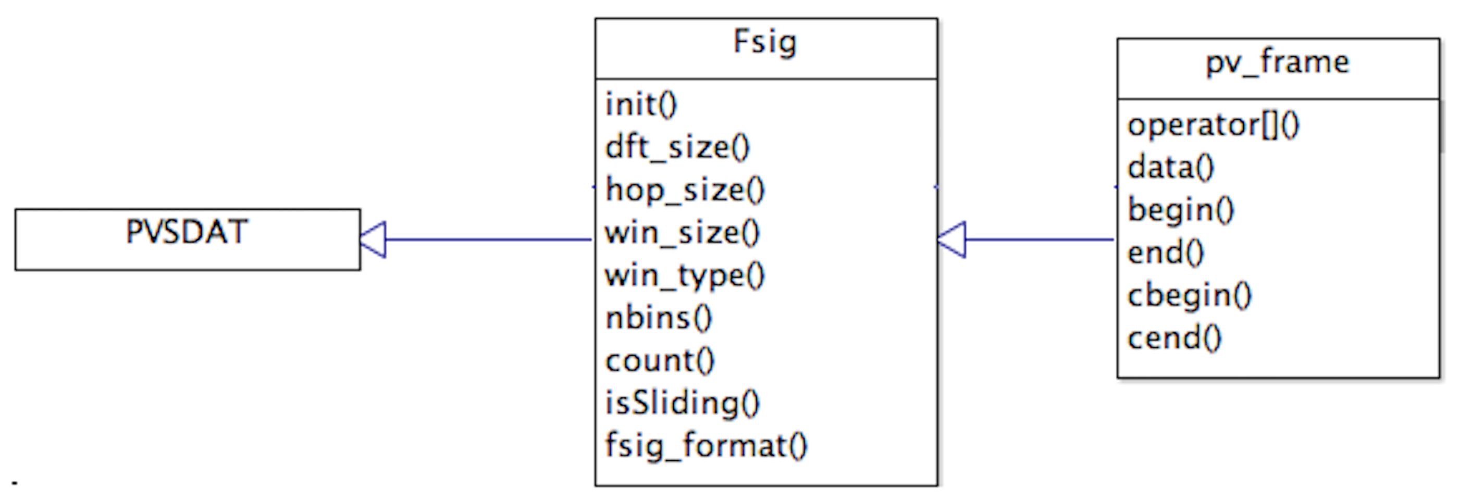Viewport: 1459px width, 502px height.
Task: Select the pv_frame class title
Action: [x=1277, y=62]
